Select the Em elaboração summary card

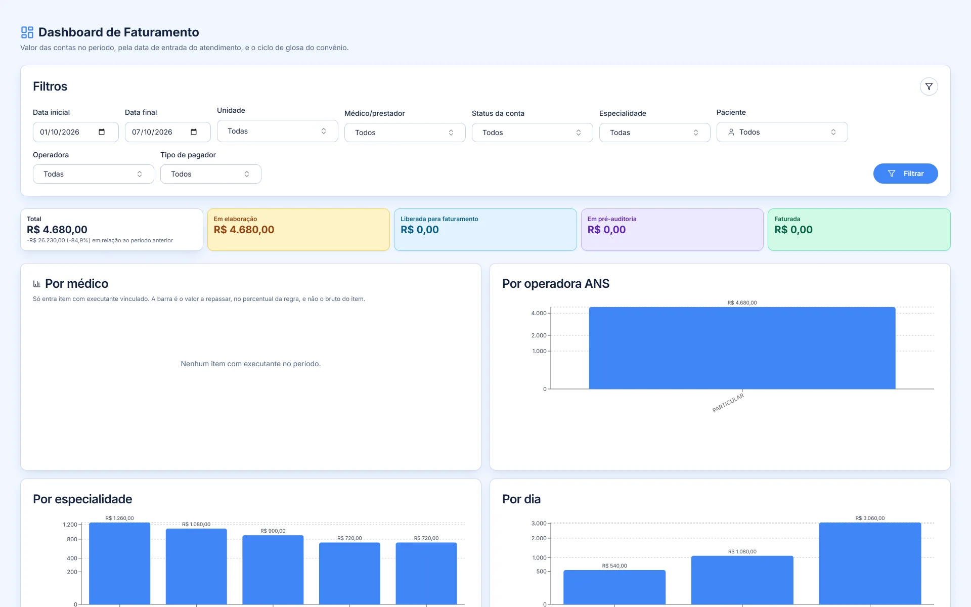tap(298, 230)
